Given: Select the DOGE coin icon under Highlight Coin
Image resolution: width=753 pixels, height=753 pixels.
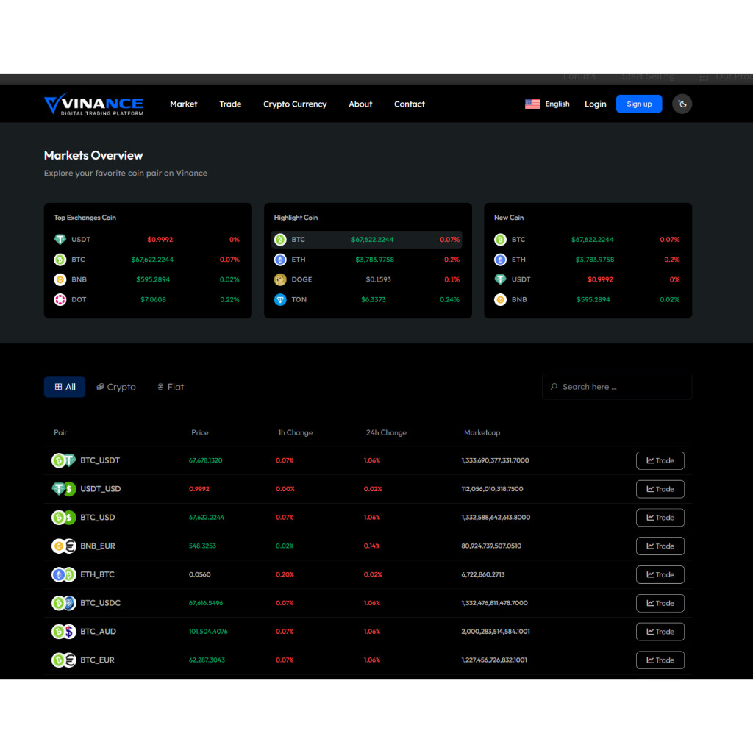Looking at the screenshot, I should [280, 279].
